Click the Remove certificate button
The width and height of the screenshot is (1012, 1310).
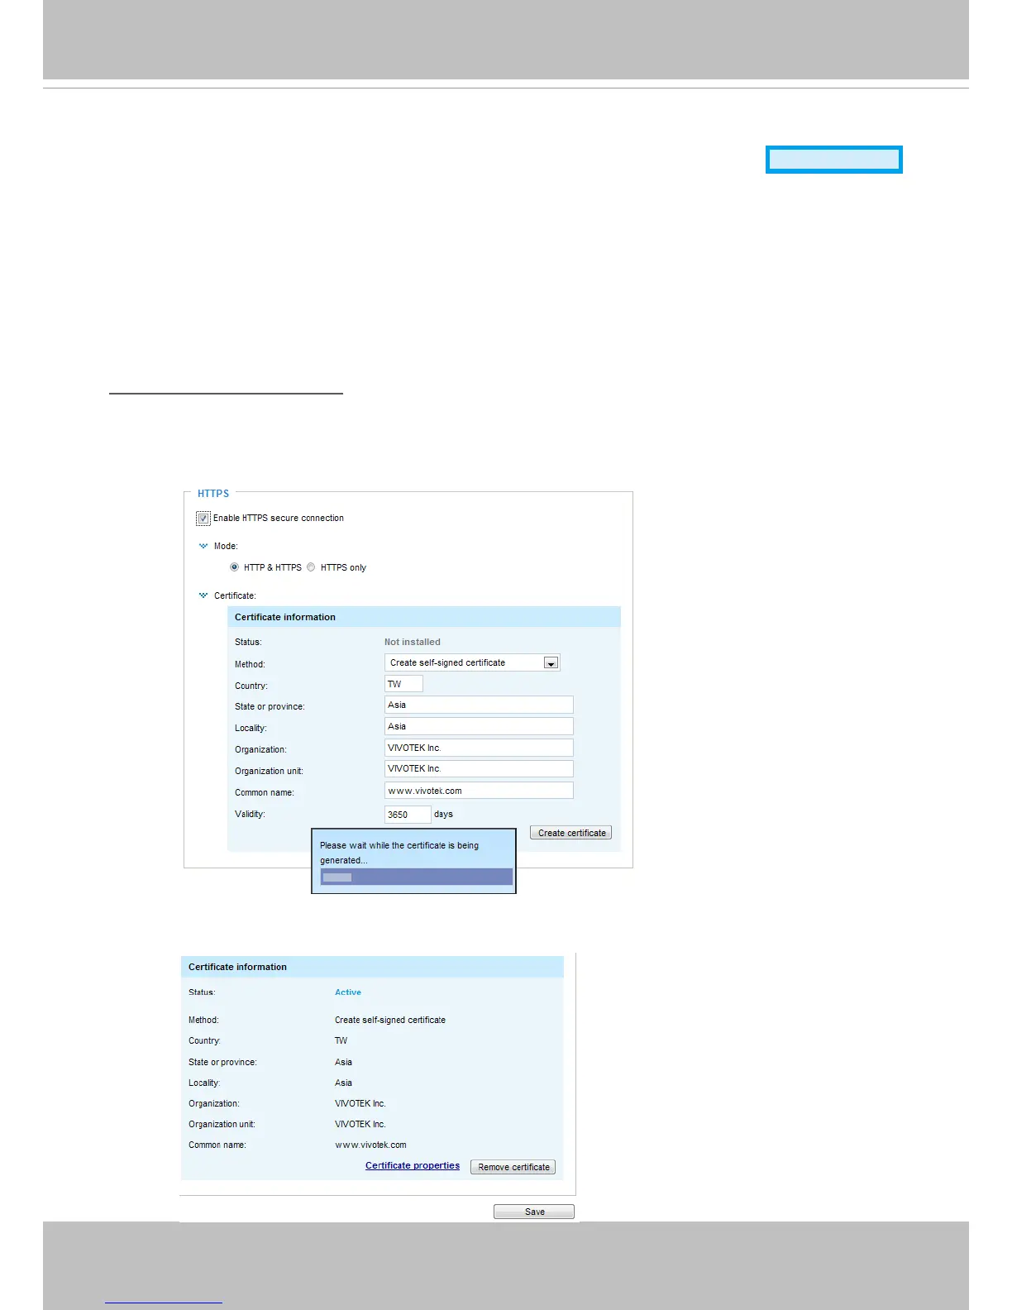pos(513,1167)
